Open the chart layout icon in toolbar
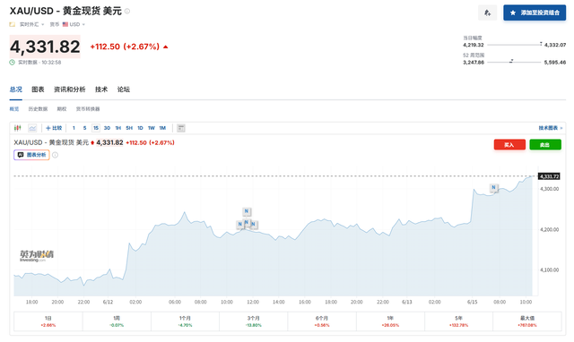The height and width of the screenshot is (342, 574). click(181, 128)
